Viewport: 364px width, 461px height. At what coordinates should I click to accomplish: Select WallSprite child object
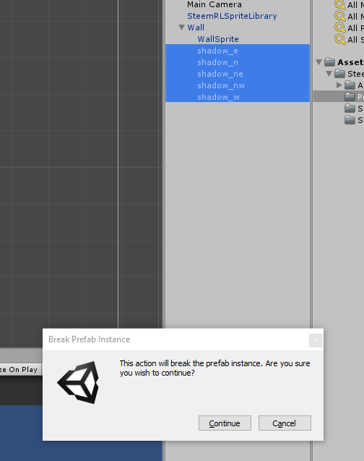tap(218, 39)
